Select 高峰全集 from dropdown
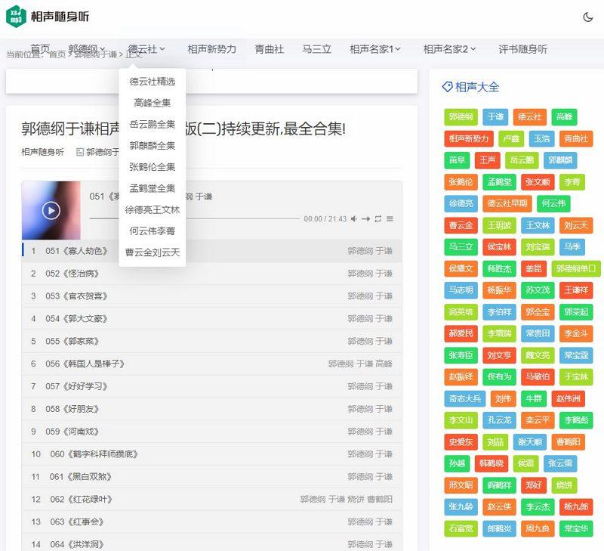604x551 pixels. pyautogui.click(x=153, y=103)
